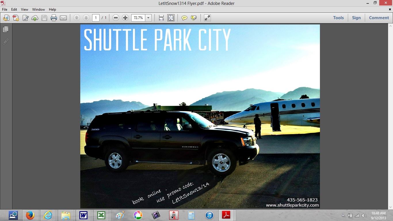Image resolution: width=393 pixels, height=221 pixels.
Task: Close the document with the small X below the title bar
Action: point(390,9)
